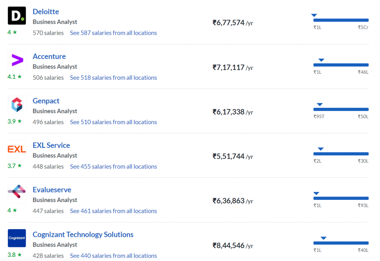Viewport: 380px width, 261px height.
Task: Click the Accenture purple arrow logo
Action: tap(17, 60)
